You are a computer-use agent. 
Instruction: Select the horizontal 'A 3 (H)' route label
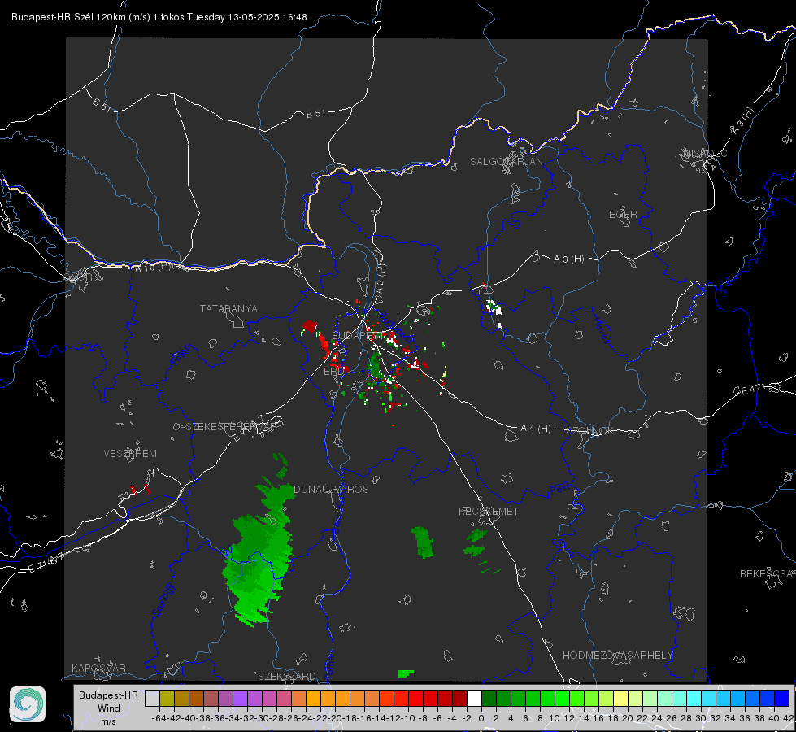click(x=568, y=259)
